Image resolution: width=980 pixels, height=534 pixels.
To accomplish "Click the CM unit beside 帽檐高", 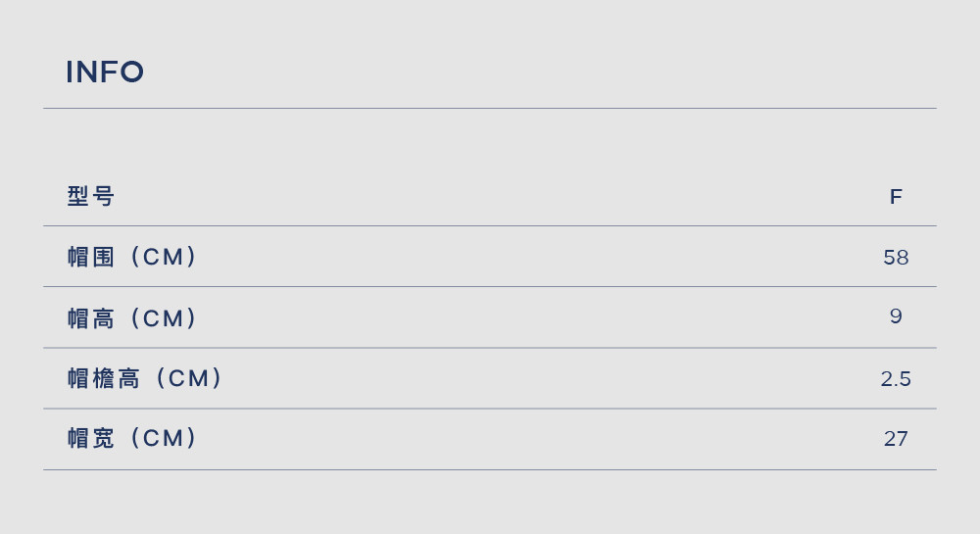I will 188,378.
